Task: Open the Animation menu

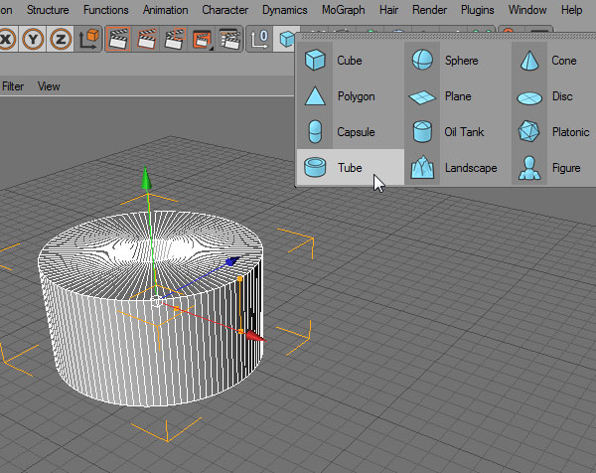Action: [165, 10]
